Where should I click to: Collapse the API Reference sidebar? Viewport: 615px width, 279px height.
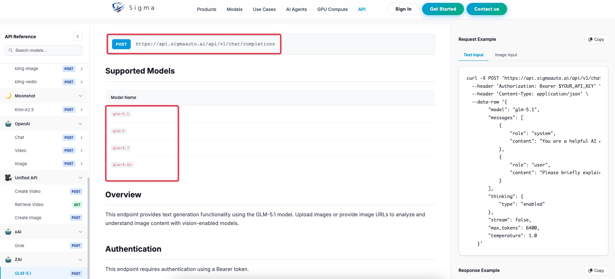tap(78, 37)
